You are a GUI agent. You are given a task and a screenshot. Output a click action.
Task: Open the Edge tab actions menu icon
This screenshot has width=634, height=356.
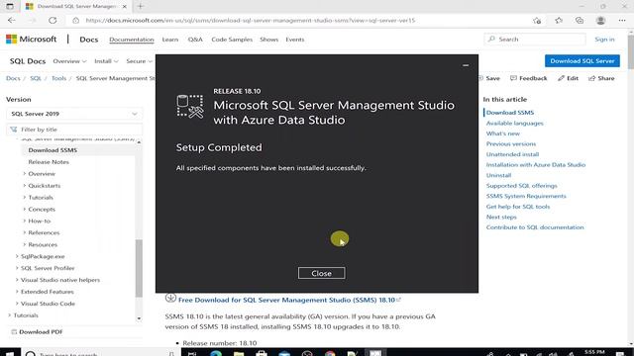point(10,6)
